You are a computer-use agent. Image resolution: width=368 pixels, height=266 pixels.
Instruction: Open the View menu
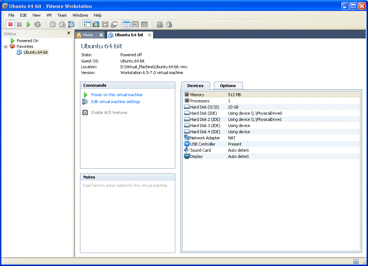pos(36,15)
